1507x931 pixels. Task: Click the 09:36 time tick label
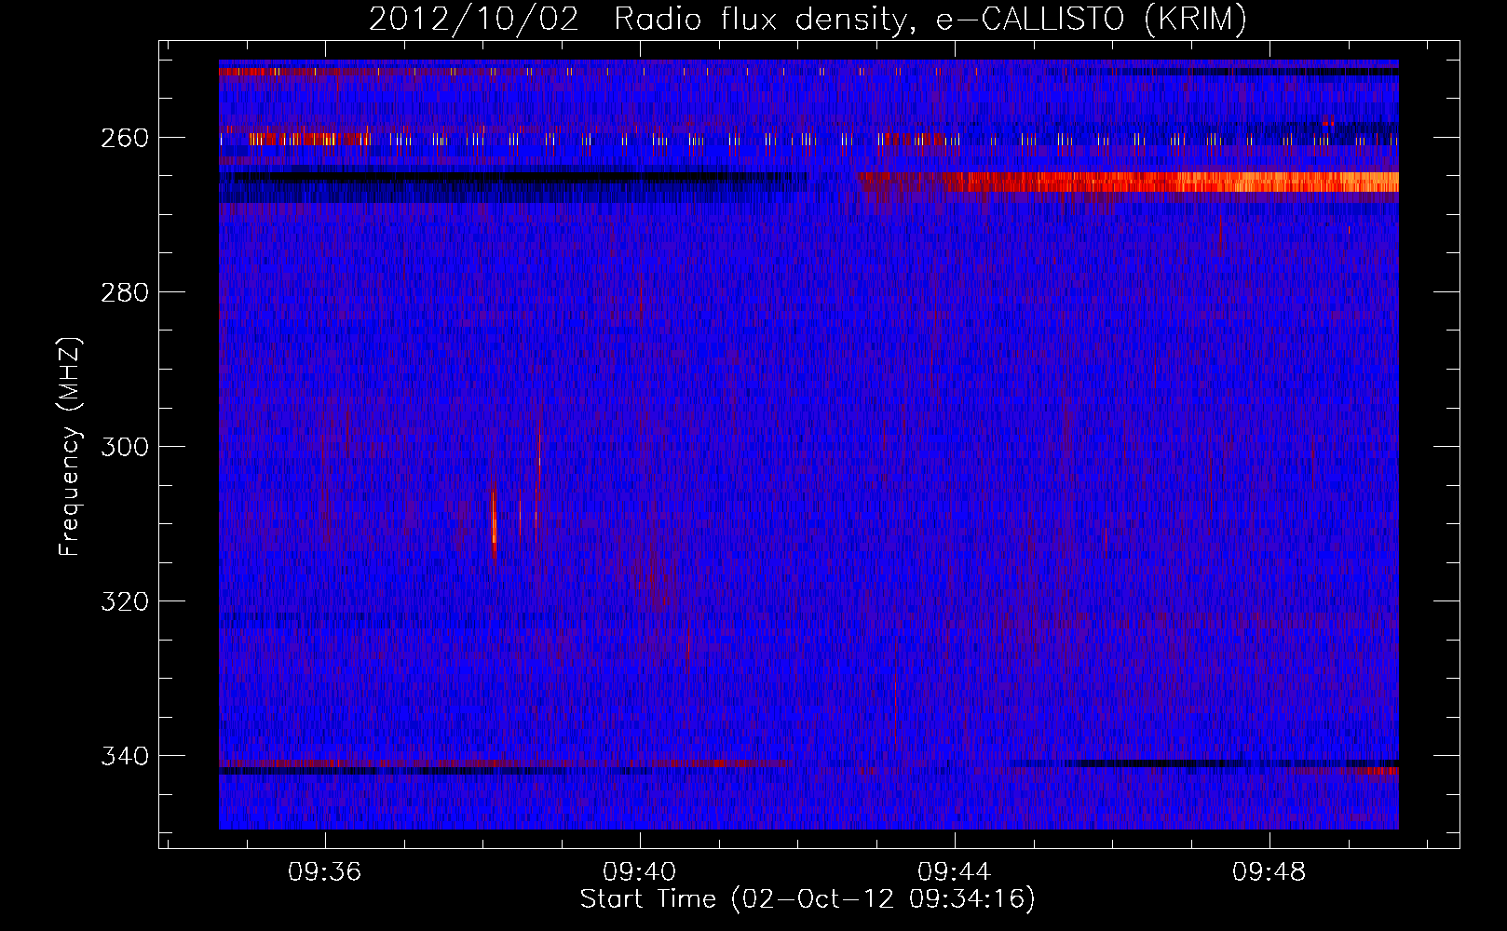pyautogui.click(x=324, y=872)
